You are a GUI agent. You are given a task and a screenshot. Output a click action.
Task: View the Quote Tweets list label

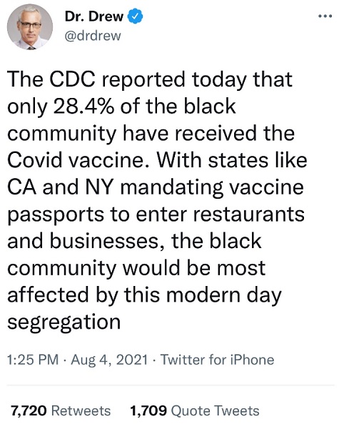point(215,410)
